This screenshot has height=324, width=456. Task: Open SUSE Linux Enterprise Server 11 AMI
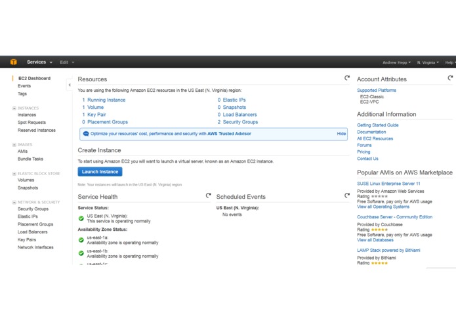point(388,184)
